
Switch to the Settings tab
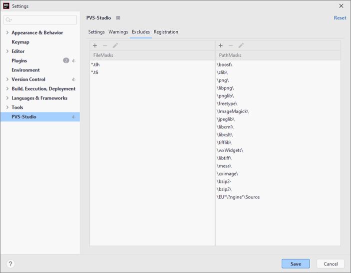96,32
